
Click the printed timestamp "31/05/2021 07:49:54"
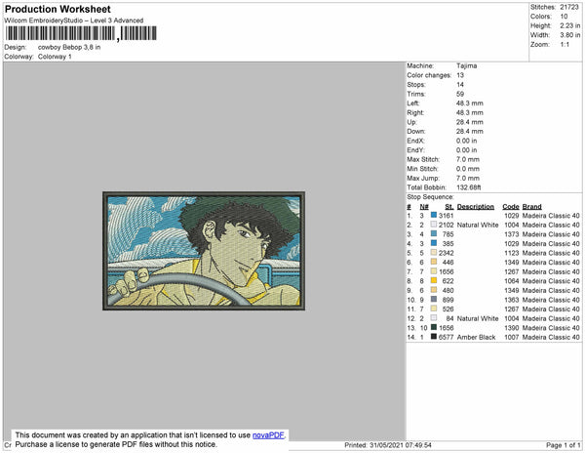tap(401, 445)
